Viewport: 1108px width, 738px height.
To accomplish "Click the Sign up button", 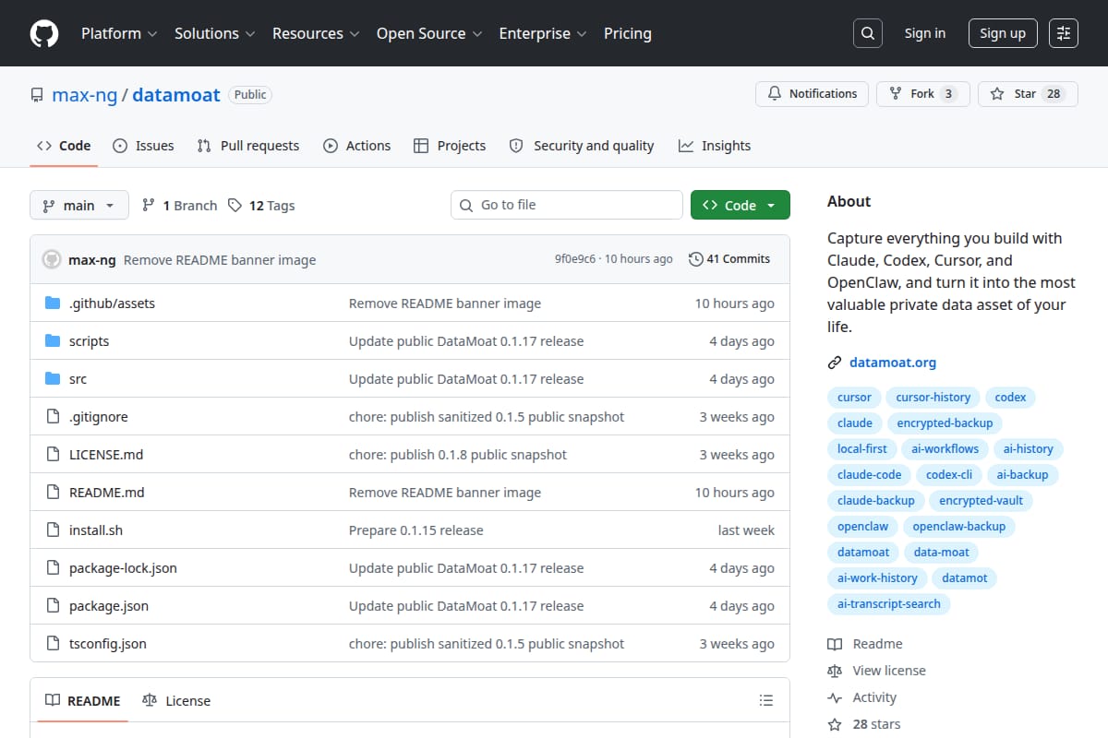I will 1003,33.
